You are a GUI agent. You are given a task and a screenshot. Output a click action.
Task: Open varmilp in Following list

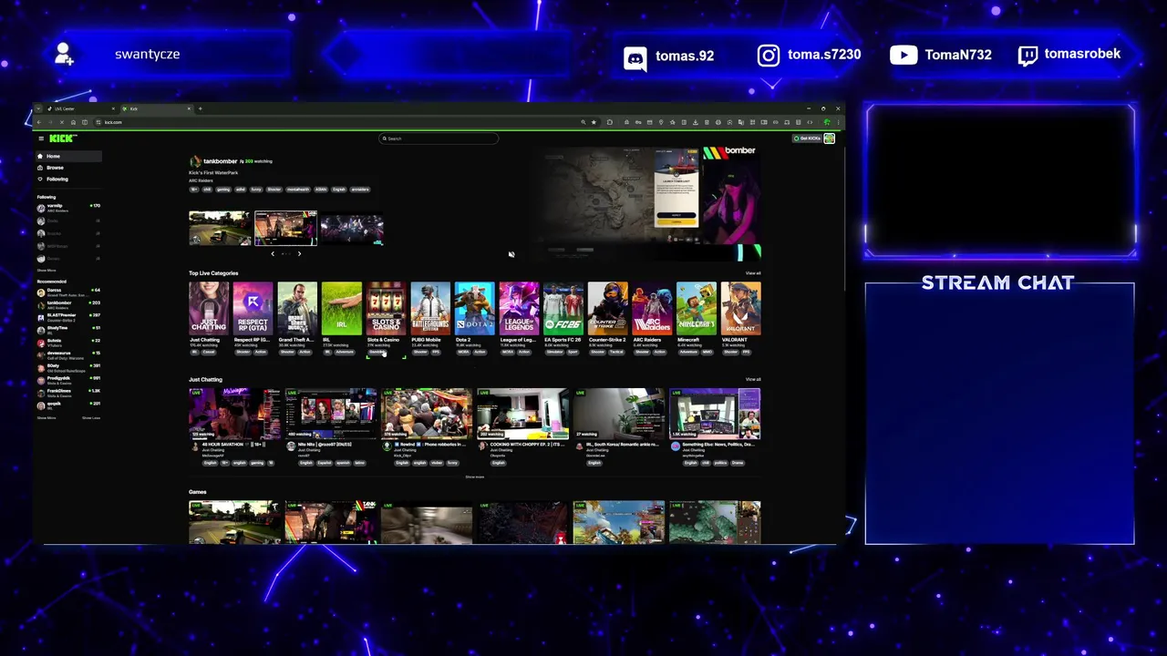click(68, 209)
